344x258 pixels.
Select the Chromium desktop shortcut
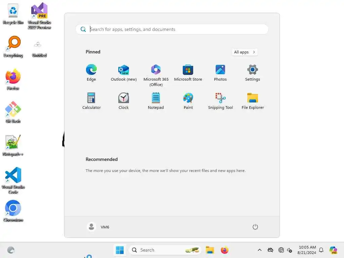13,211
